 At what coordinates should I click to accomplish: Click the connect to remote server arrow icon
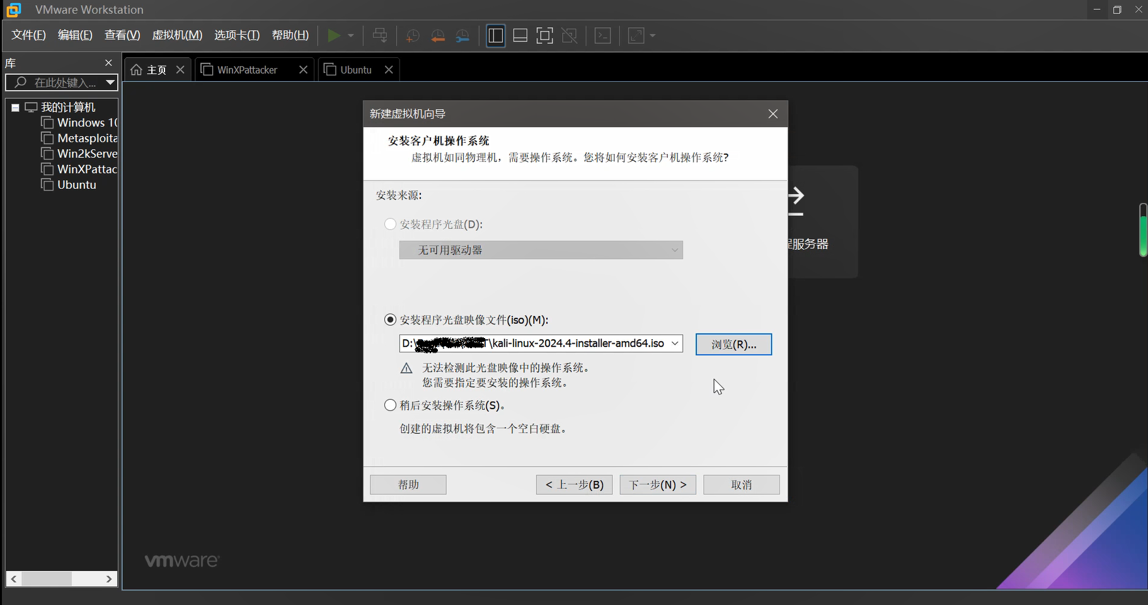point(796,201)
